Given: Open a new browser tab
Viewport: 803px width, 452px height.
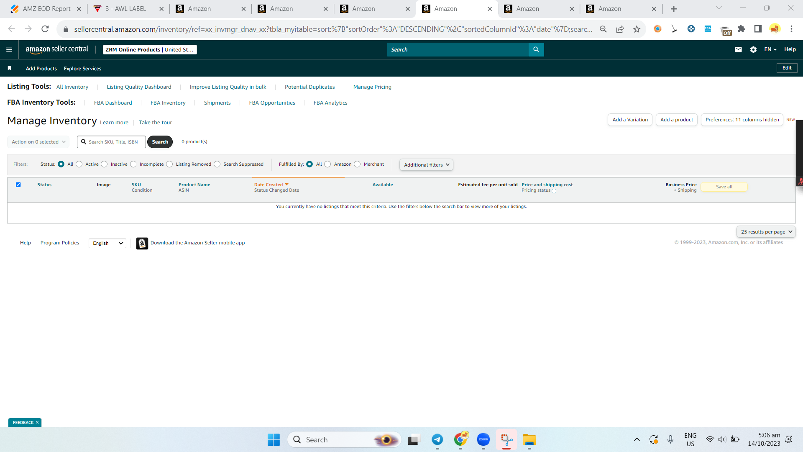Looking at the screenshot, I should tap(674, 9).
